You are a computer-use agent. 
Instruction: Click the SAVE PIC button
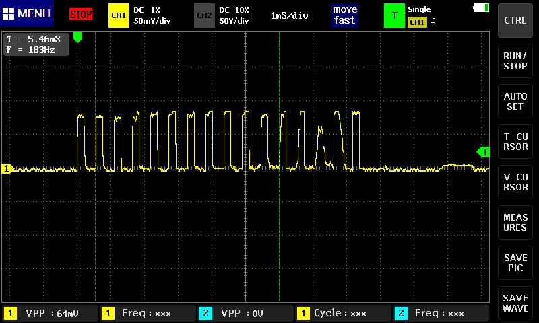pyautogui.click(x=515, y=263)
